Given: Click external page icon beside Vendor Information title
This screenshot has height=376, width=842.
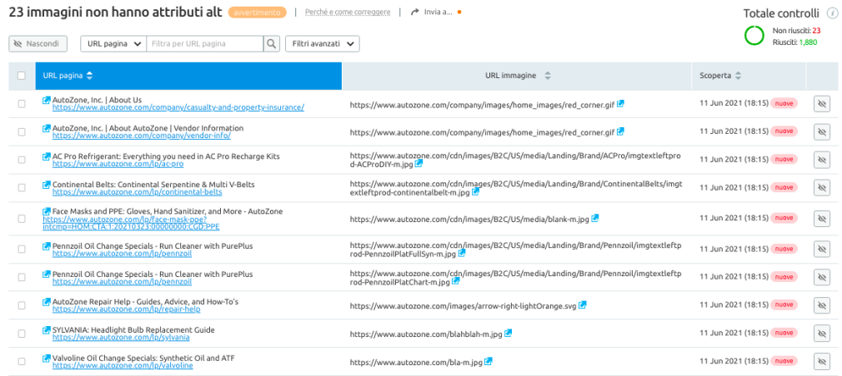Looking at the screenshot, I should [47, 128].
